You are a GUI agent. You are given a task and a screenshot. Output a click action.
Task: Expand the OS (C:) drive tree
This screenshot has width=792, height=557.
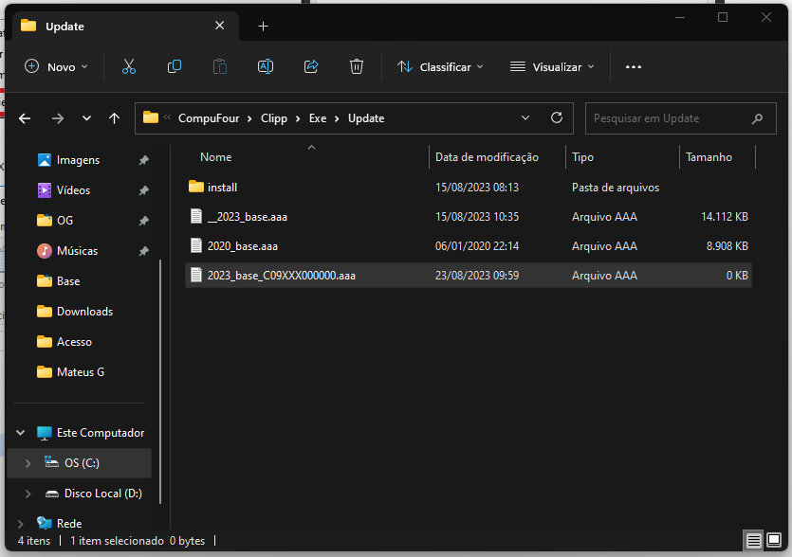28,463
